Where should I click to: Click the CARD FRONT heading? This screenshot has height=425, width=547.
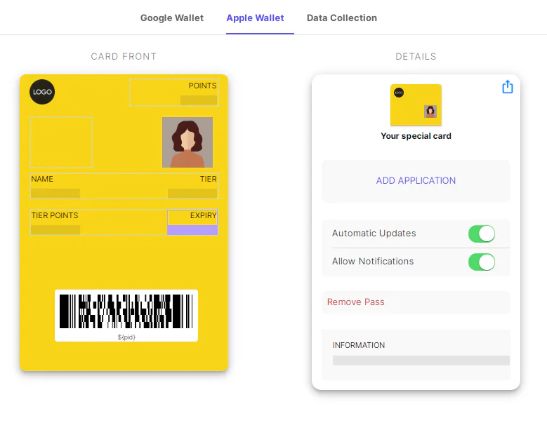[x=124, y=56]
